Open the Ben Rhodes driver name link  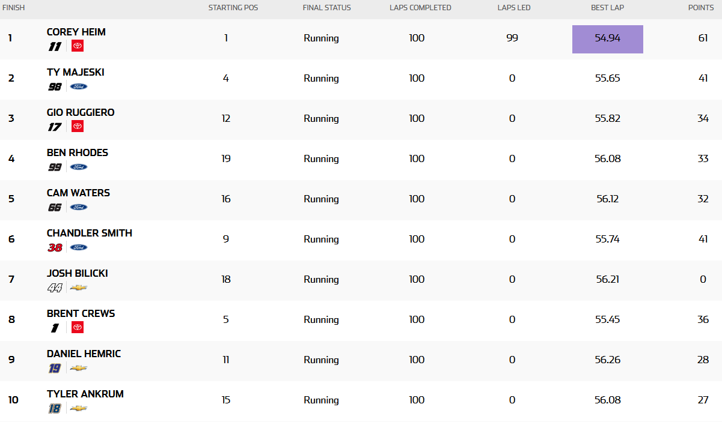coord(78,152)
